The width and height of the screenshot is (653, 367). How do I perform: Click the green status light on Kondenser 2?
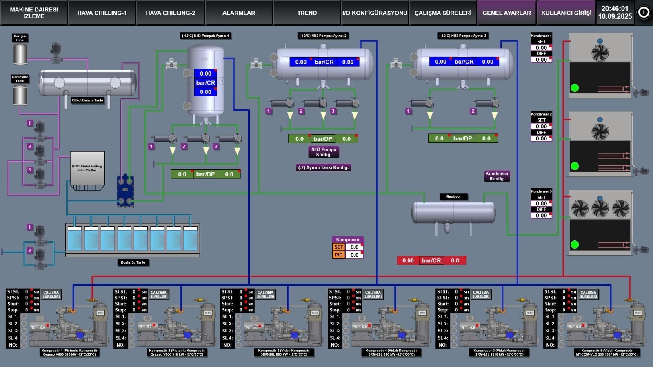coord(575,166)
